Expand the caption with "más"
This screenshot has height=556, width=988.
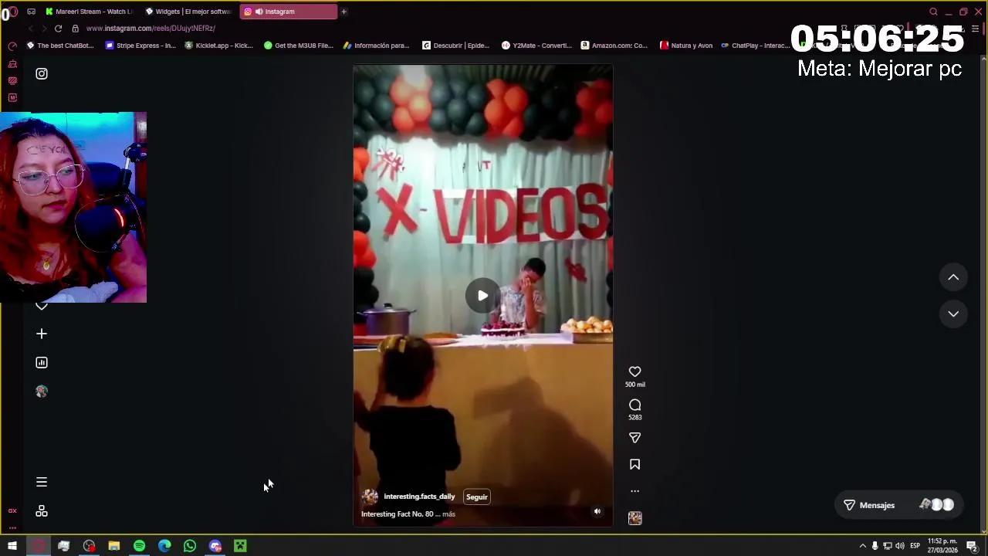tap(449, 514)
